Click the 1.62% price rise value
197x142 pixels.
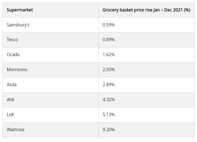point(108,55)
